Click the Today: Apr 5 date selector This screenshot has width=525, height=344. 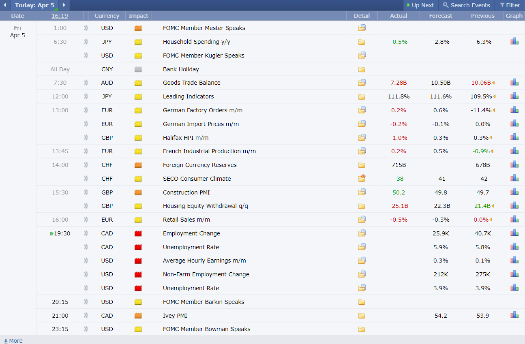pyautogui.click(x=34, y=5)
